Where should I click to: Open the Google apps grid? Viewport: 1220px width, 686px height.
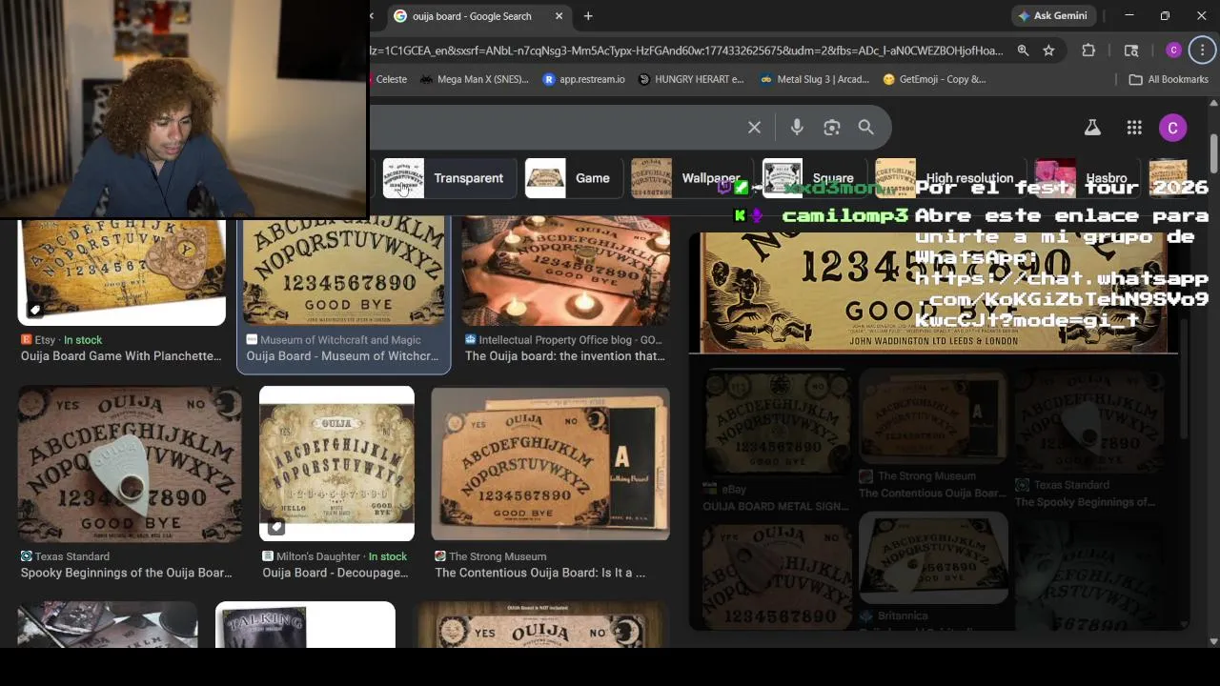point(1133,128)
